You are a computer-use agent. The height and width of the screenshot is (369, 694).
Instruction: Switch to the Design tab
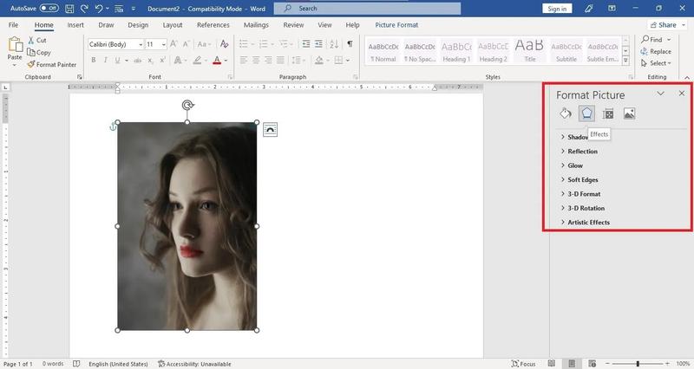(138, 25)
